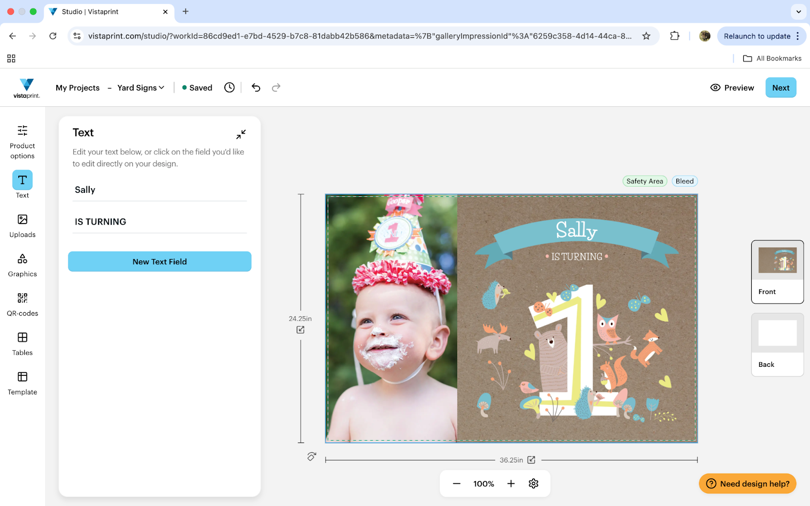The height and width of the screenshot is (506, 810).
Task: Rotate the canvas orientation icon
Action: 312,456
